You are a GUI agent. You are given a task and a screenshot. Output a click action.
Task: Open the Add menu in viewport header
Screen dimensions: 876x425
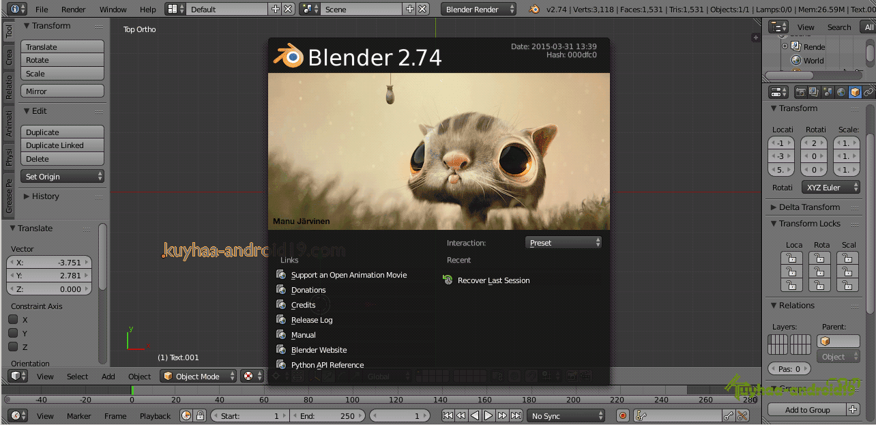pyautogui.click(x=108, y=376)
